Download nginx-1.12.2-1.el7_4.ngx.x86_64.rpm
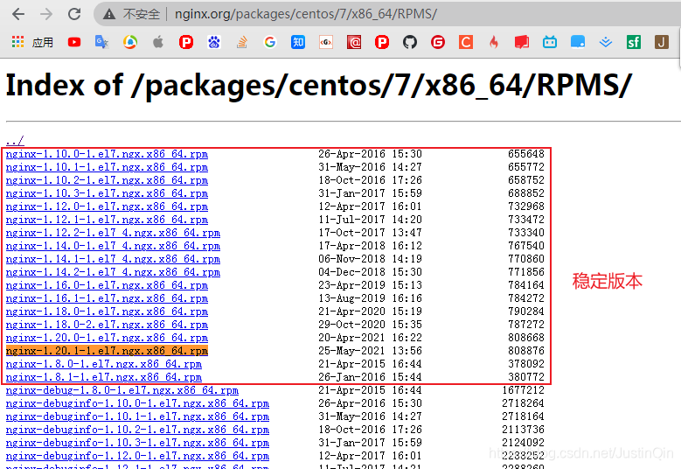This screenshot has height=469, width=681. (x=113, y=233)
